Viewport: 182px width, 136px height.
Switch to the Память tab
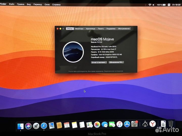(x=101, y=28)
